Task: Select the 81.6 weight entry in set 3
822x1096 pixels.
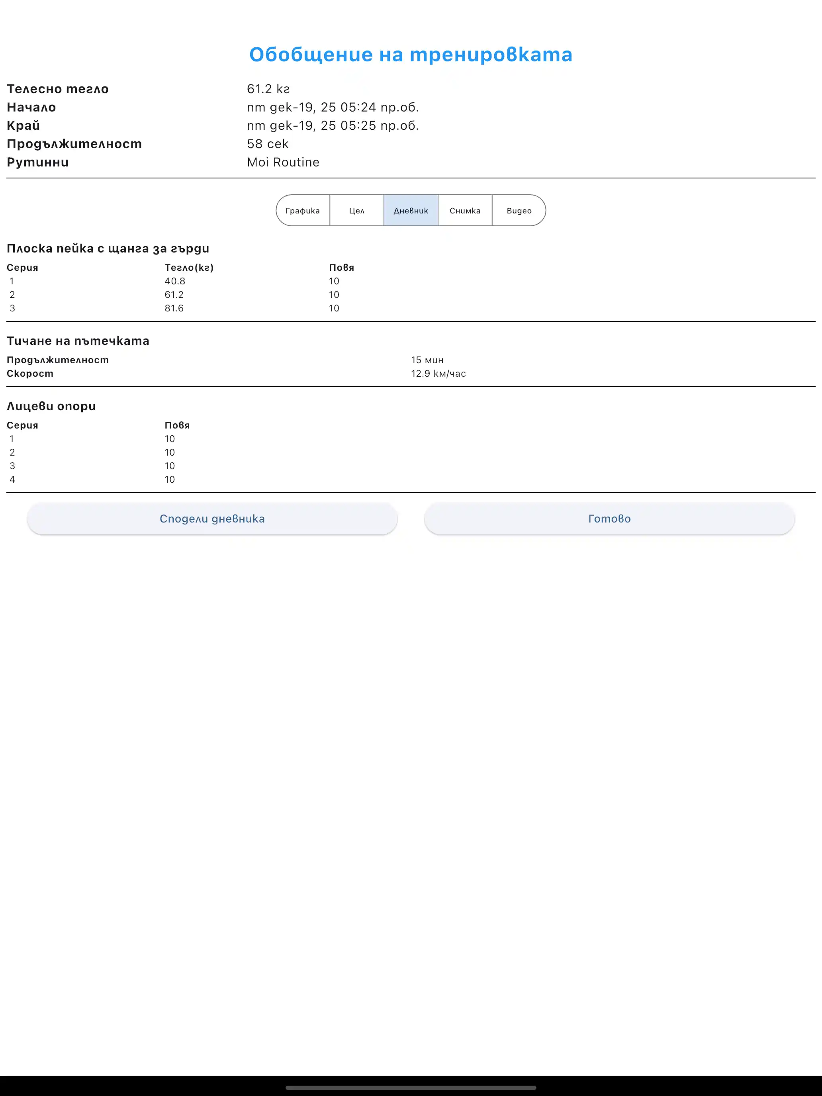Action: coord(174,308)
